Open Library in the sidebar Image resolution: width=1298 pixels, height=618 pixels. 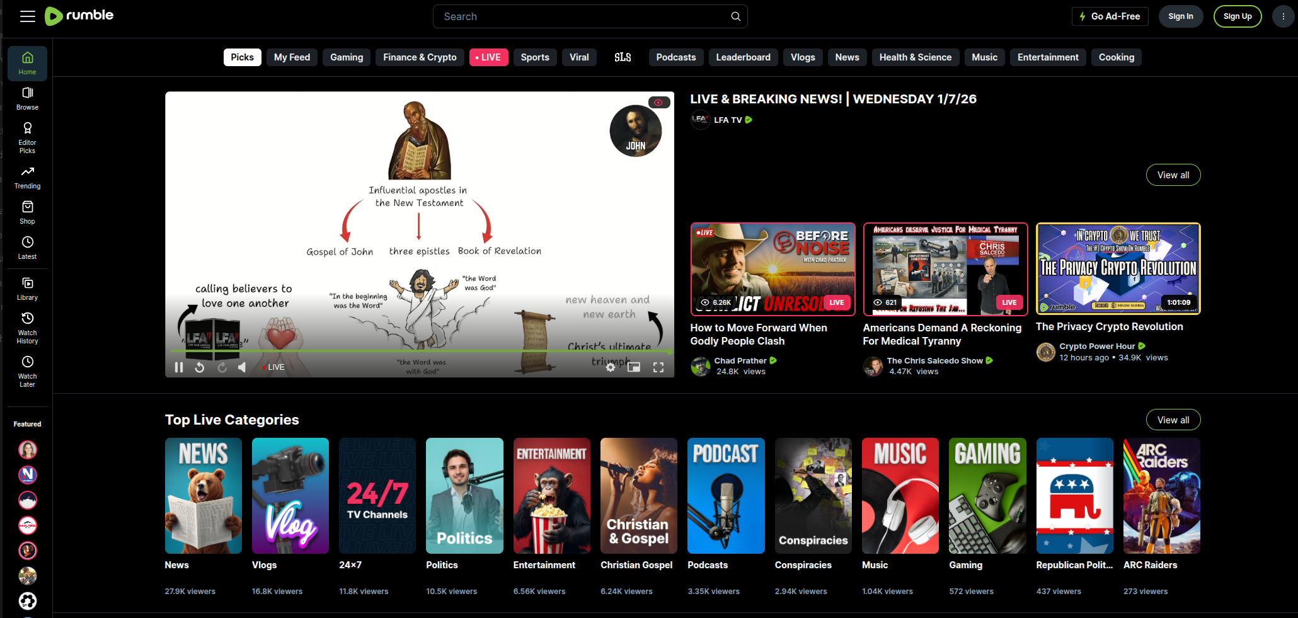coord(27,289)
